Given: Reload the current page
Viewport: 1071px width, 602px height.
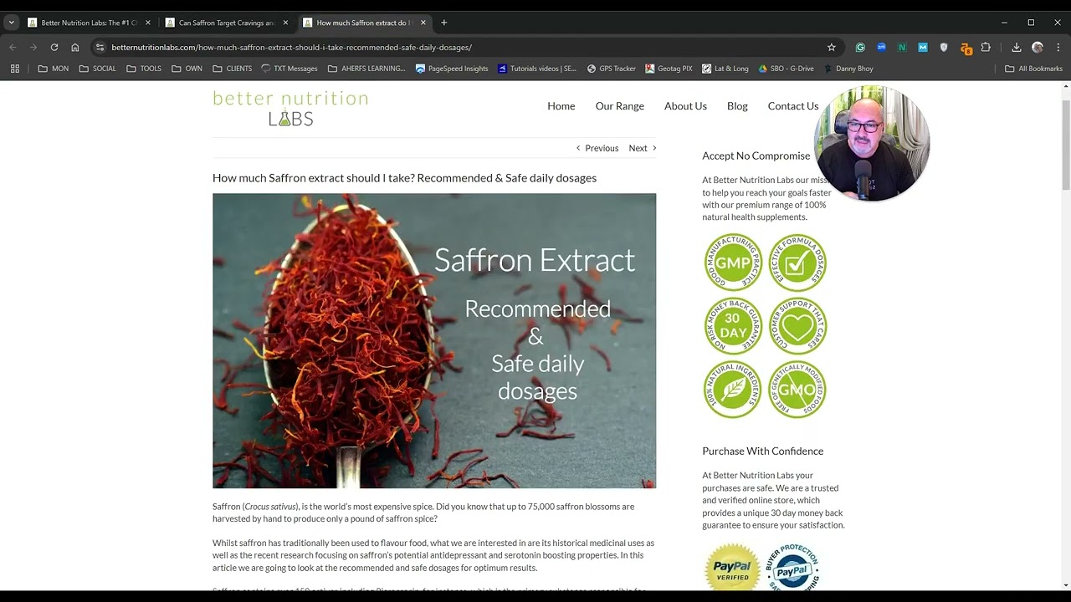Looking at the screenshot, I should (54, 48).
